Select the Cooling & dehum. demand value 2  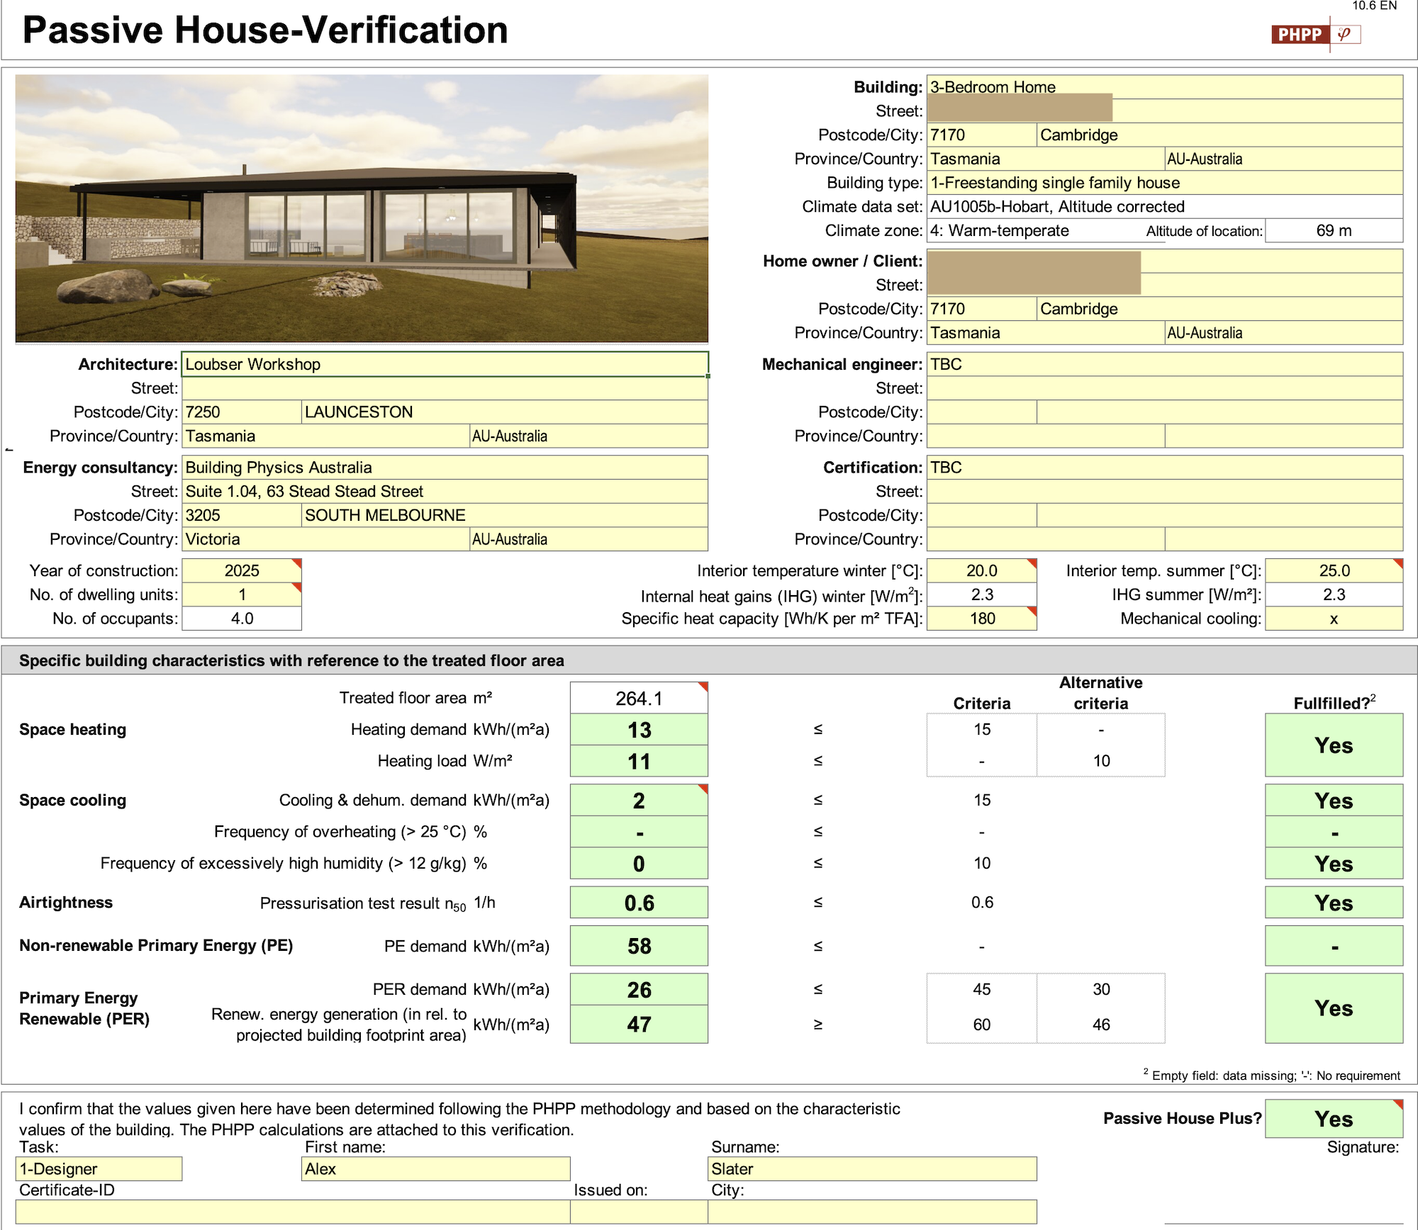[x=639, y=801]
